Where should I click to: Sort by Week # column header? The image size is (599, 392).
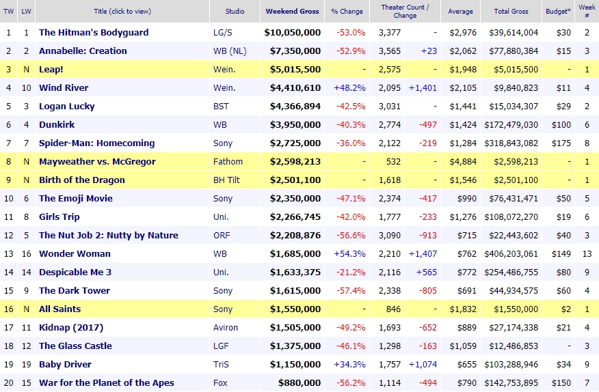tap(587, 11)
